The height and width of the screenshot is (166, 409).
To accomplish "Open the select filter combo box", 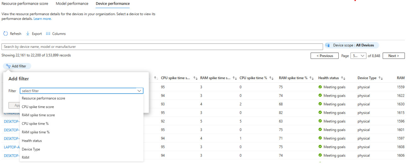I will tap(81, 91).
